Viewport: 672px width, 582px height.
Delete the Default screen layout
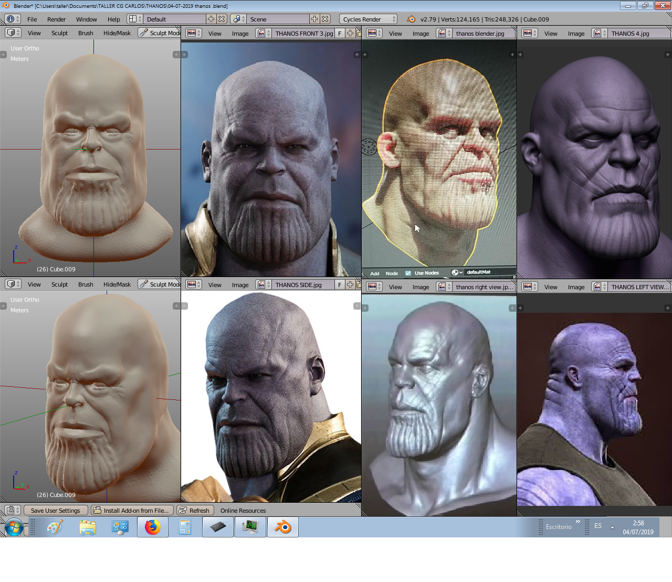click(222, 19)
